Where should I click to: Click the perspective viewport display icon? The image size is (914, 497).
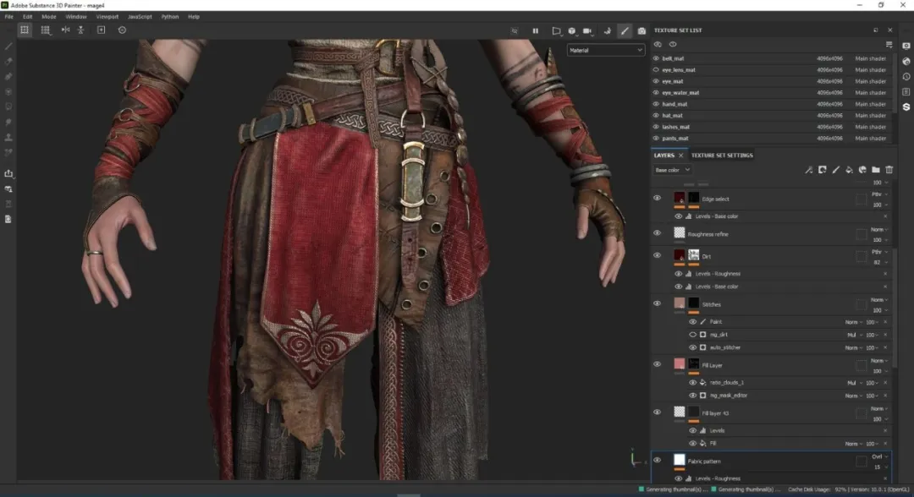556,30
